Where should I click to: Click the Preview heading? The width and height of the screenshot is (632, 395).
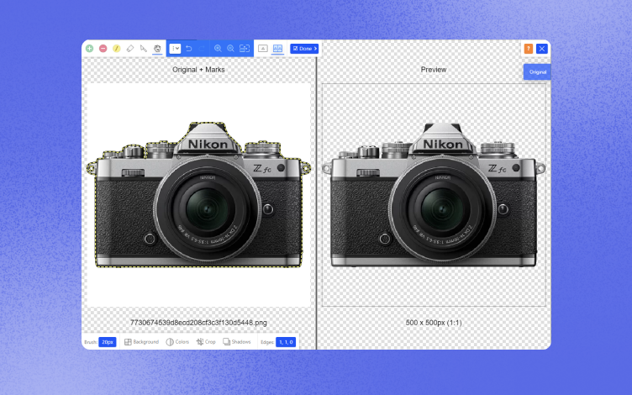[434, 69]
